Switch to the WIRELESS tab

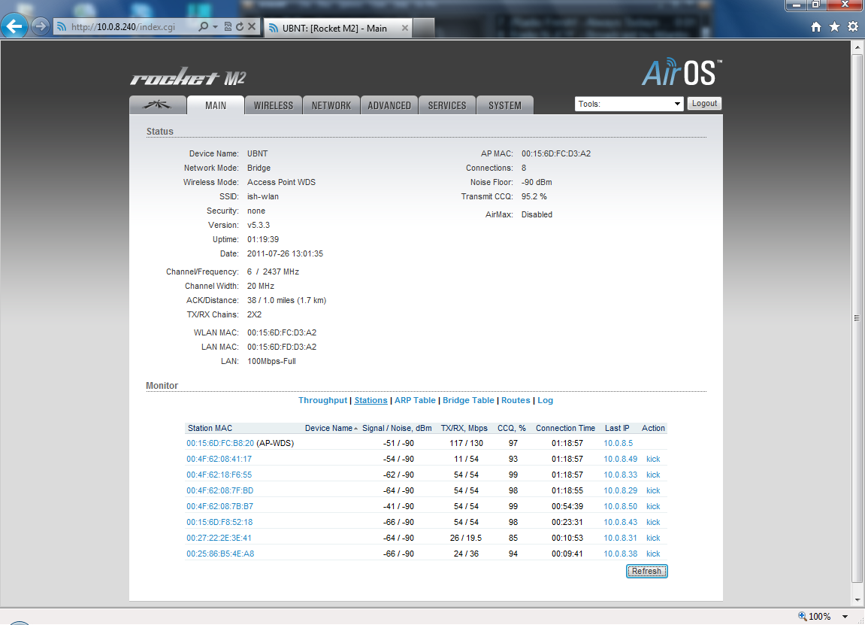click(x=274, y=105)
